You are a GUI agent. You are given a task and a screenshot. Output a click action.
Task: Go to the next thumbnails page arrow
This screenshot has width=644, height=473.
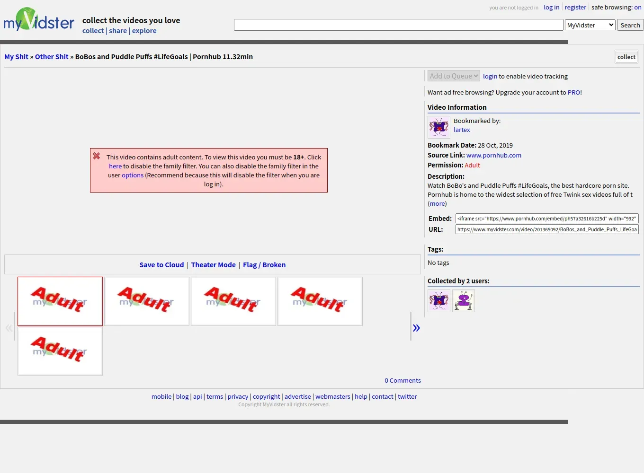416,328
